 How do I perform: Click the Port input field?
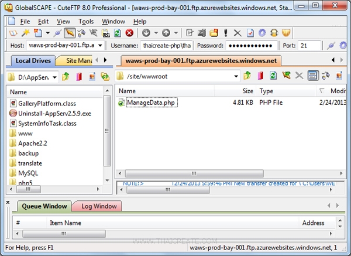[x=309, y=46]
